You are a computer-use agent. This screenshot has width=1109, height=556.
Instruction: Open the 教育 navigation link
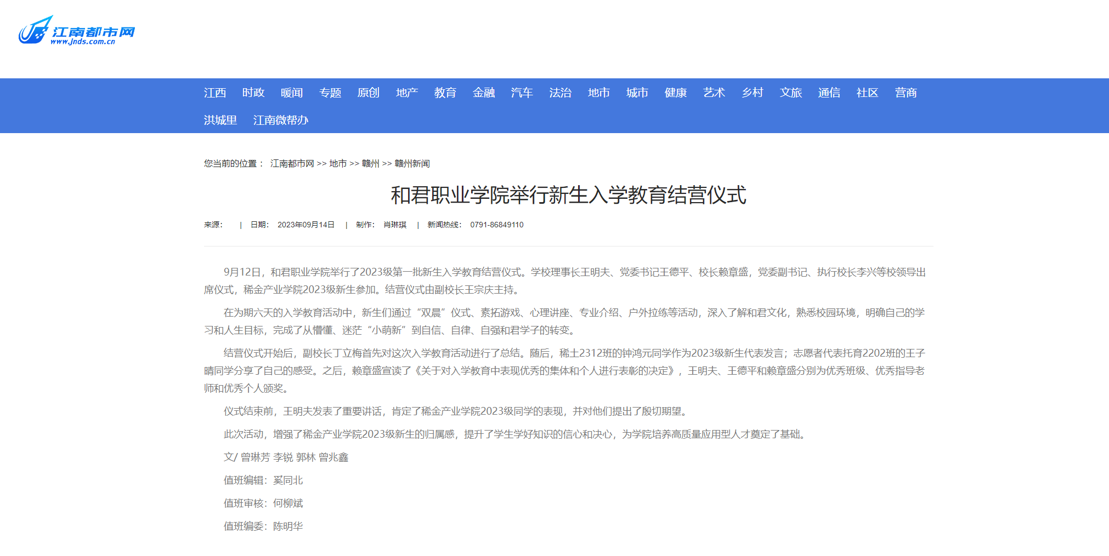point(445,93)
